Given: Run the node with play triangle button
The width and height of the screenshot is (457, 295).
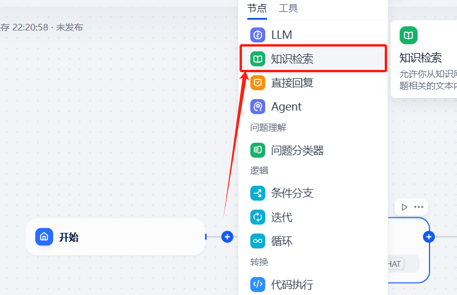Looking at the screenshot, I should tap(404, 207).
